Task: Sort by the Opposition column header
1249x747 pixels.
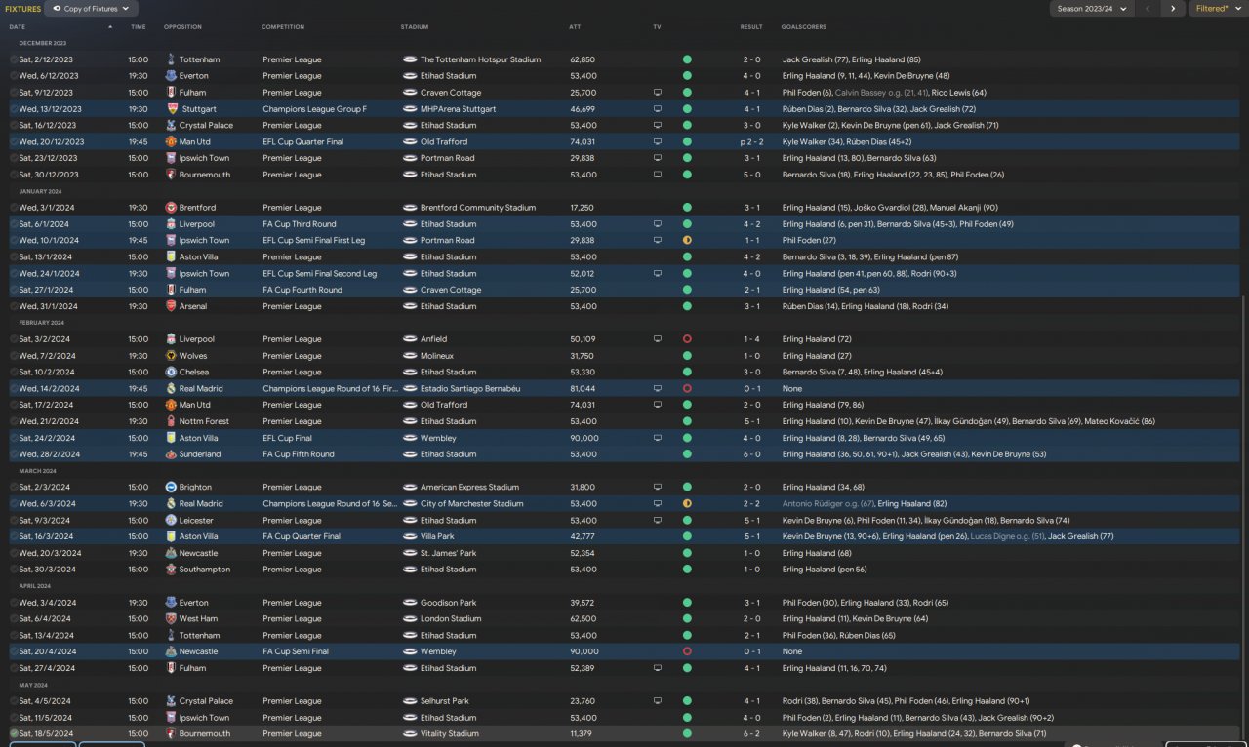Action: pos(183,26)
